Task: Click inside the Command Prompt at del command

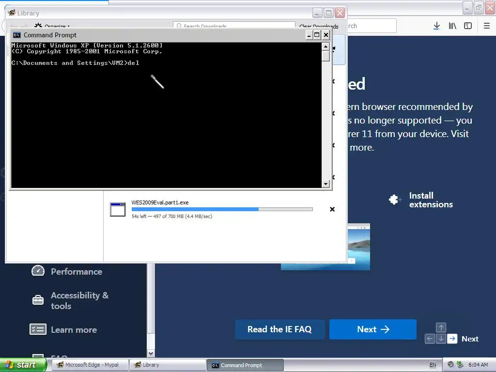Action: 133,63
